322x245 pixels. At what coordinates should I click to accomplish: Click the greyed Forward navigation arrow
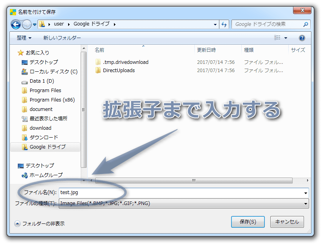[x=27, y=24]
